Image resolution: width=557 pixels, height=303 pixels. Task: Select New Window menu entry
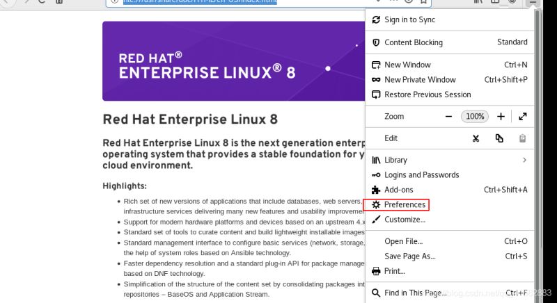(407, 65)
